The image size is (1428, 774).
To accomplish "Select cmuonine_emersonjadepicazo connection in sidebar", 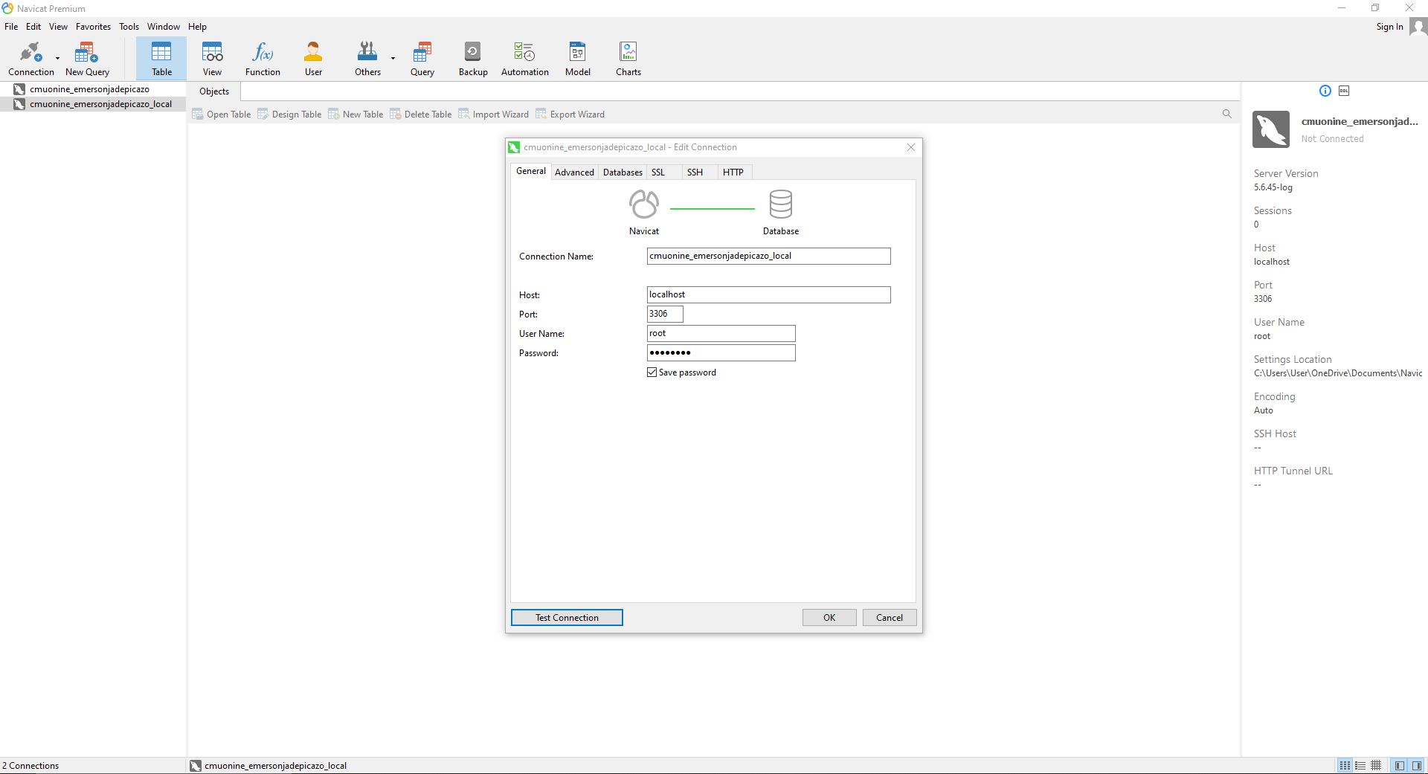I will click(x=89, y=89).
